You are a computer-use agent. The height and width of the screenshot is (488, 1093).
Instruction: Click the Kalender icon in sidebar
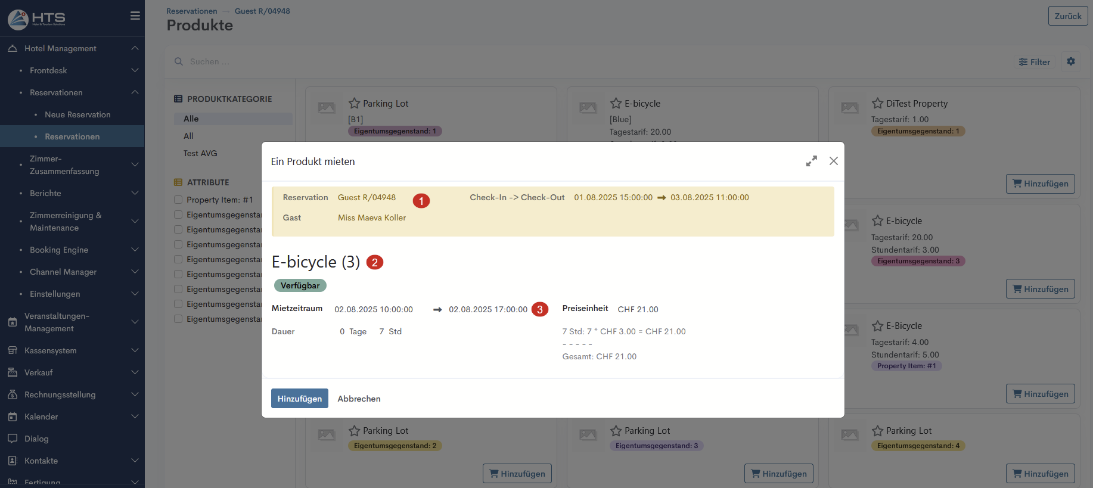(13, 416)
